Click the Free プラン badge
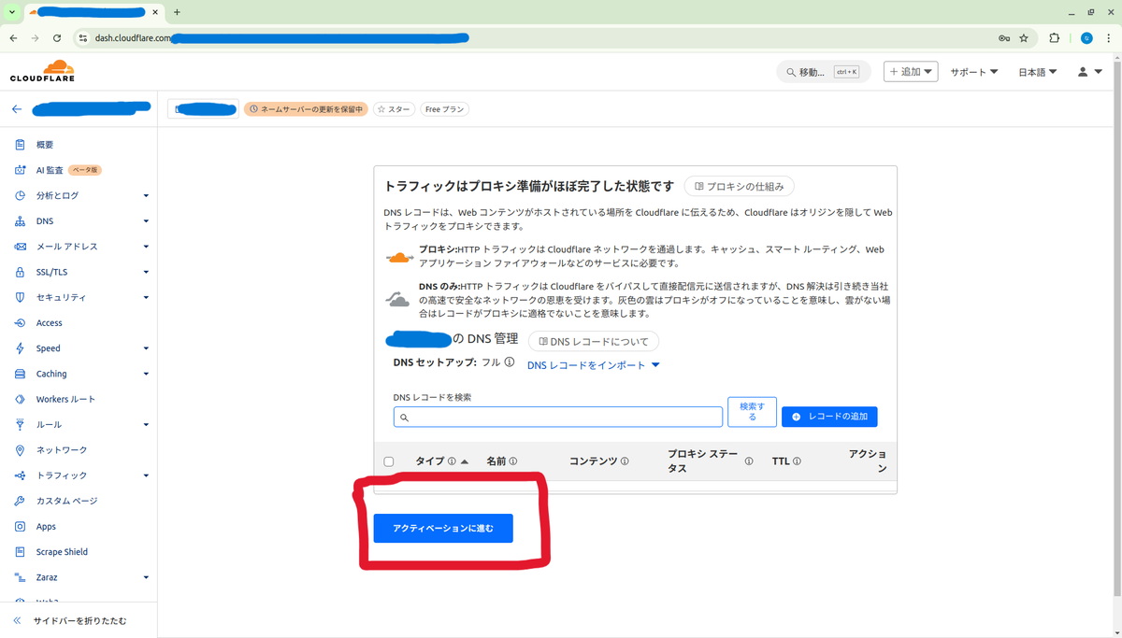The height and width of the screenshot is (638, 1122). 444,109
